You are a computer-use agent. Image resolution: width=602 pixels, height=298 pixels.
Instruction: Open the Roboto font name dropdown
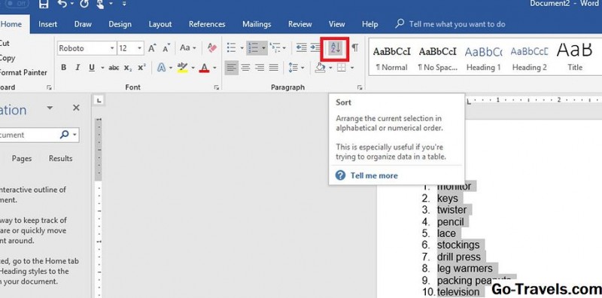(112, 48)
